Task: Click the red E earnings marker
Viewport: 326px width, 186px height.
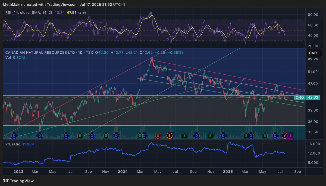Action: [x=158, y=135]
